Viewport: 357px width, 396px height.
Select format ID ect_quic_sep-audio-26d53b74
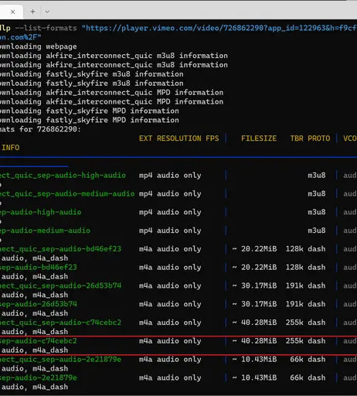coord(60,286)
